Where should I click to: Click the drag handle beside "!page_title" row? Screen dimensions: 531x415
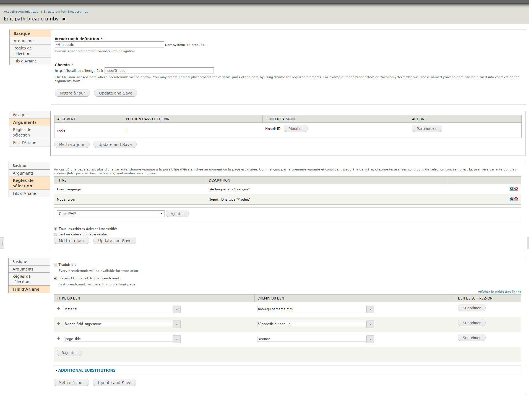coord(58,338)
